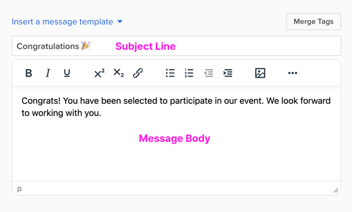Click the arrow next to message template
Image resolution: width=352 pixels, height=212 pixels.
120,22
